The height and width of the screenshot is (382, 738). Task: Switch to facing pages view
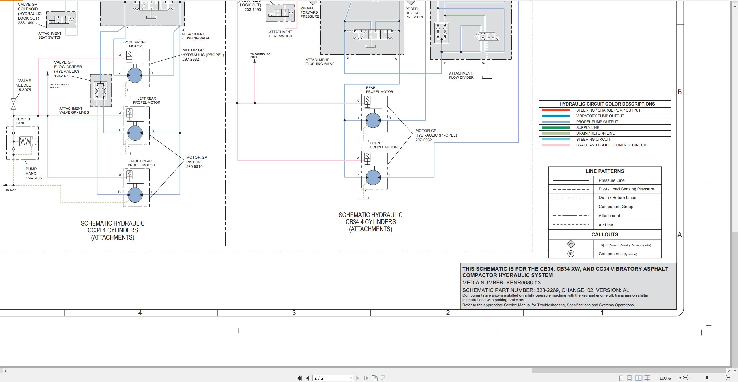(638, 378)
